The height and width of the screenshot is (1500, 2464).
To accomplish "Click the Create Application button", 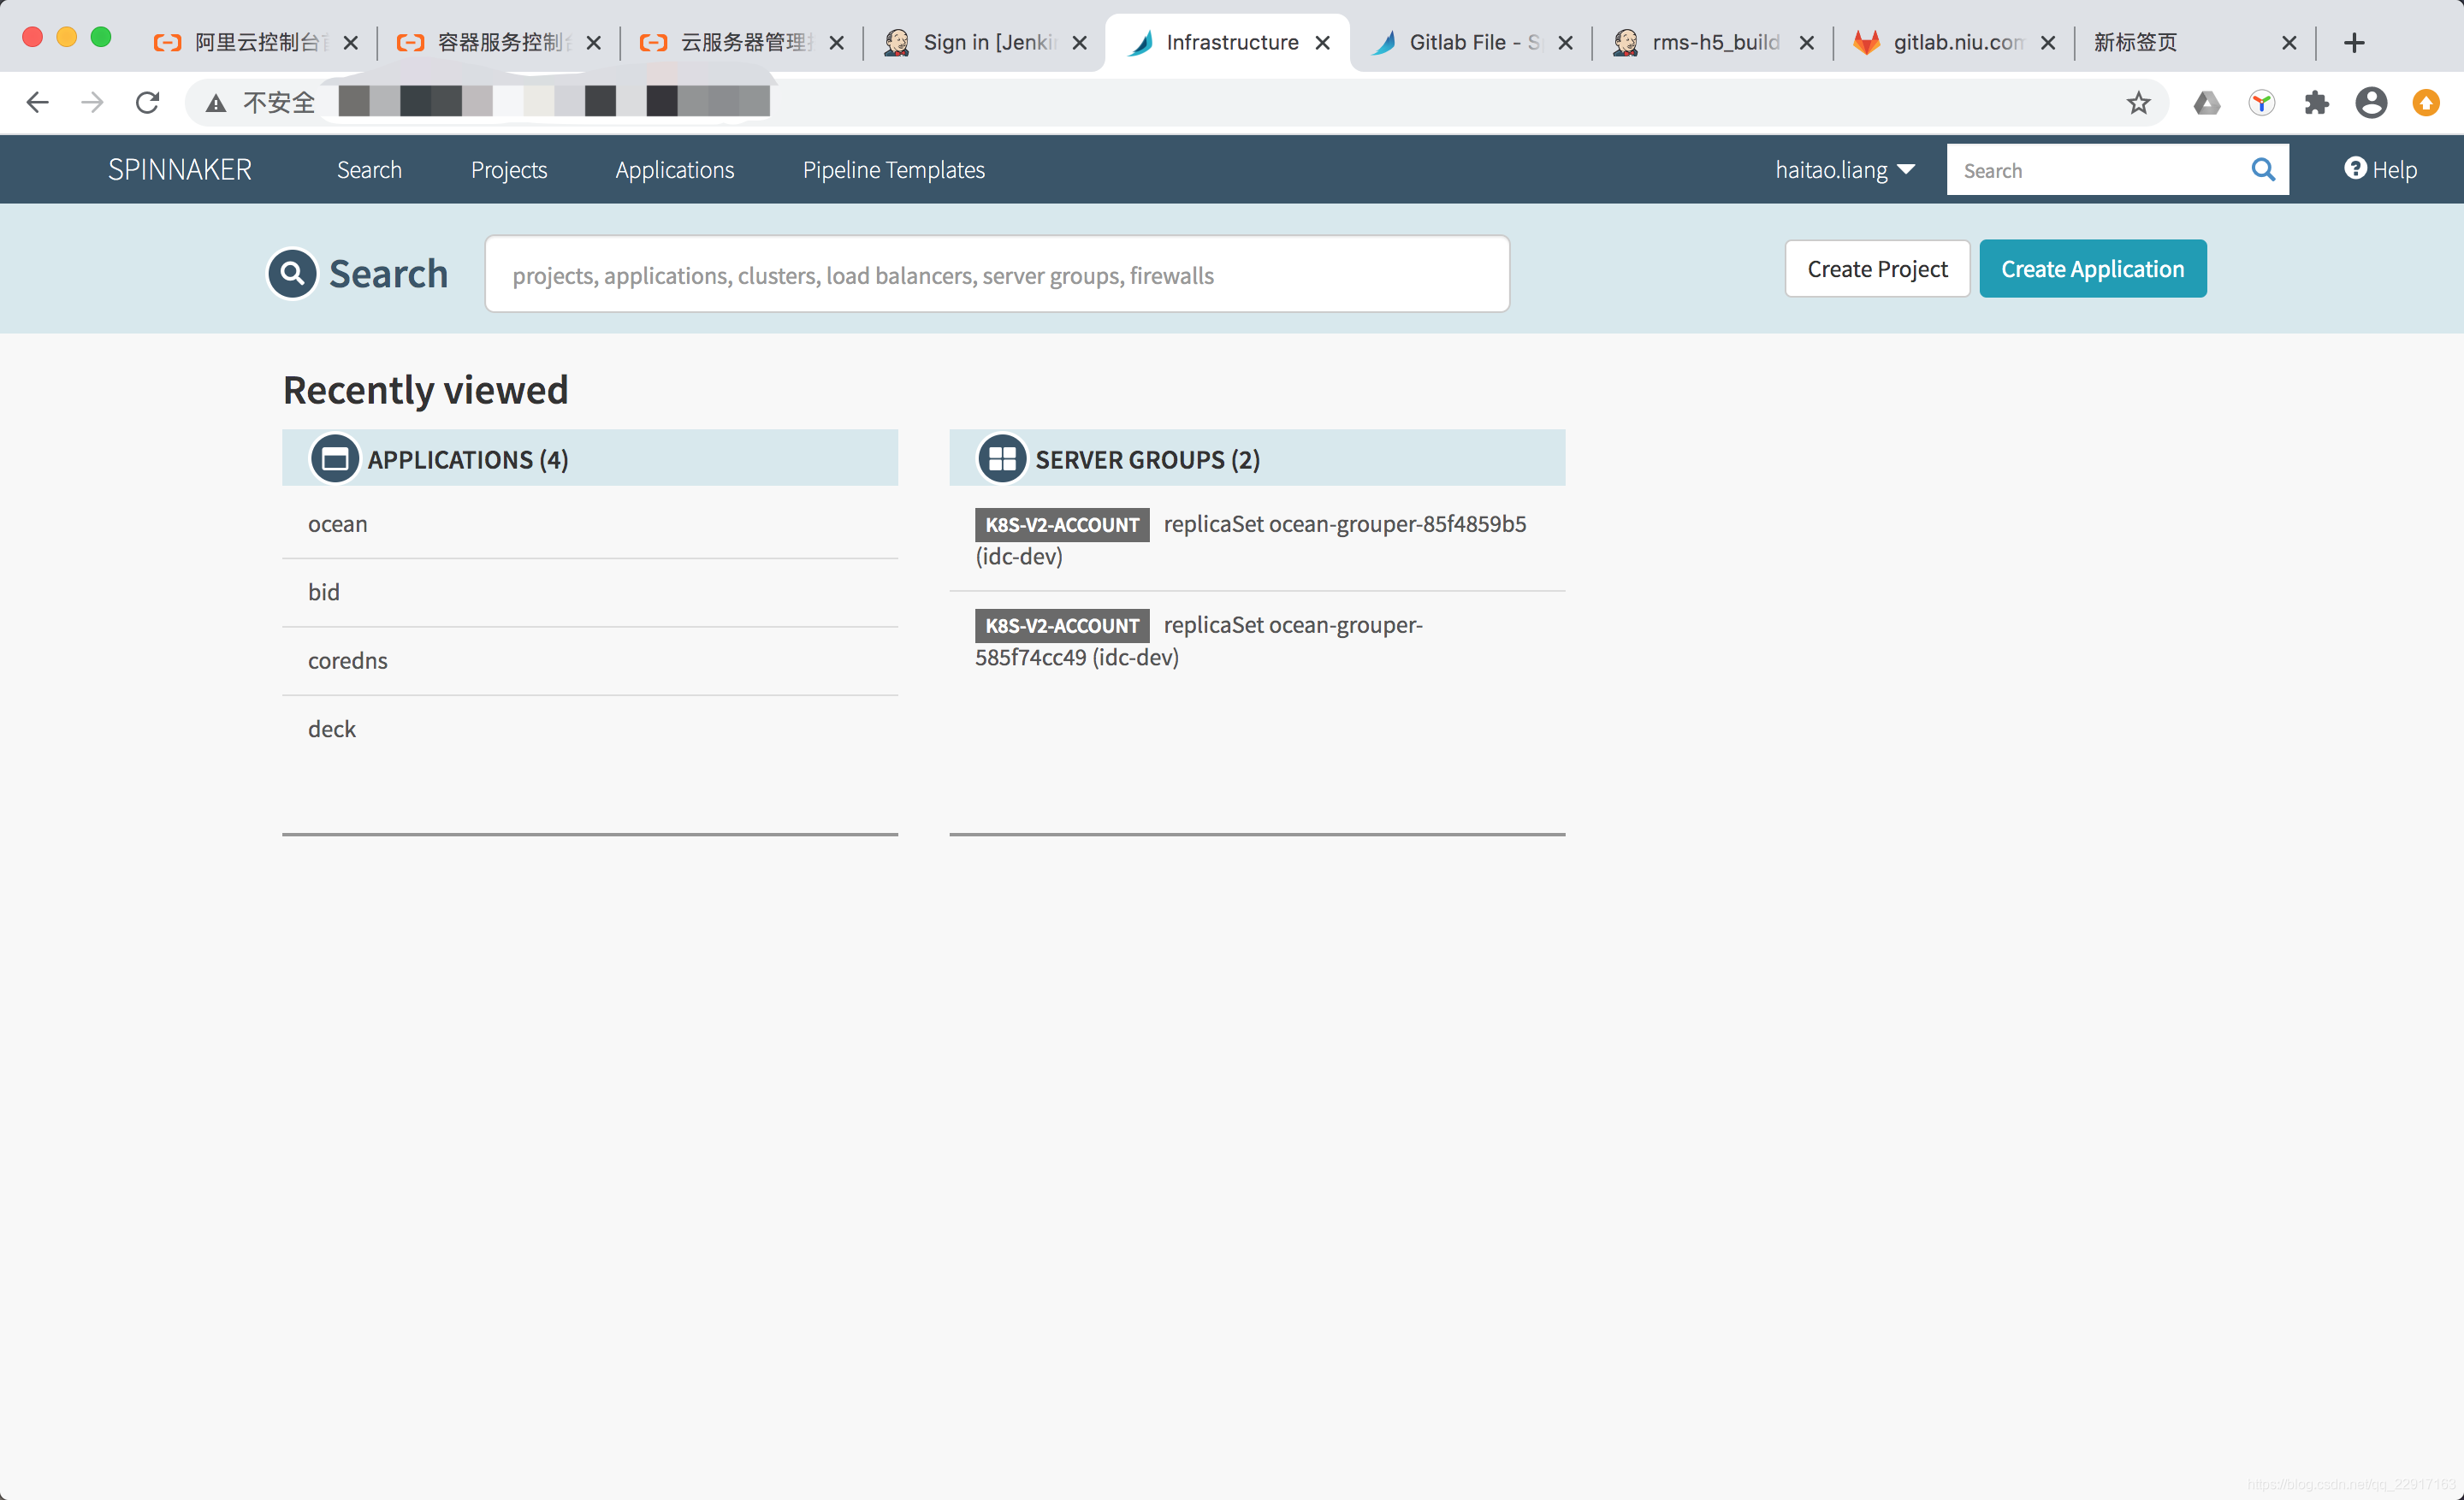I will [x=2092, y=269].
